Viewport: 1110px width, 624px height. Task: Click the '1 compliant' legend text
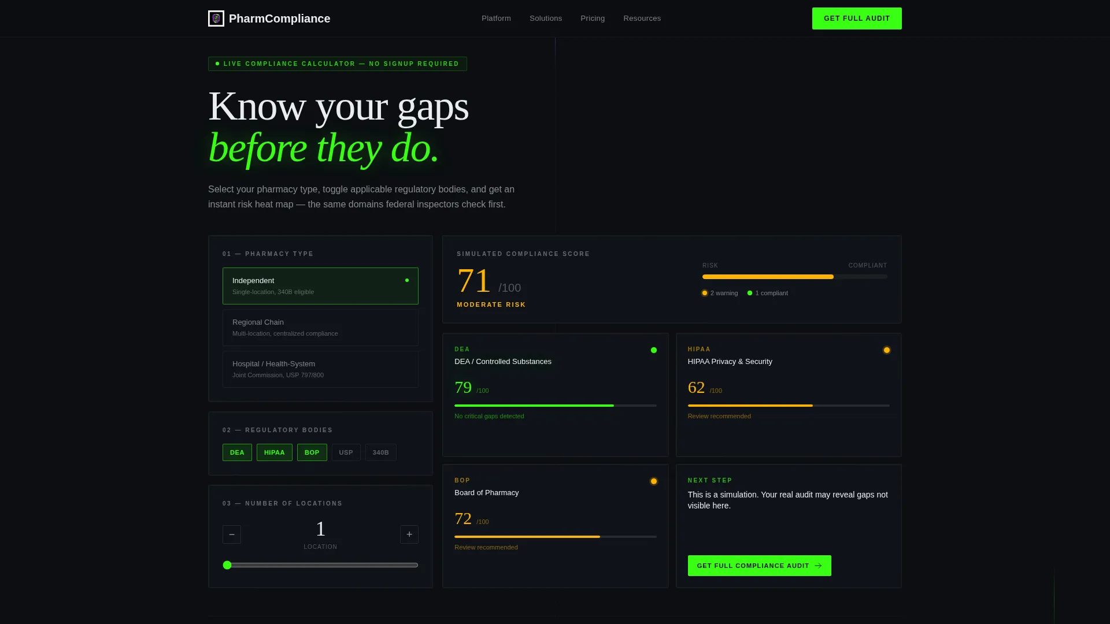(771, 293)
